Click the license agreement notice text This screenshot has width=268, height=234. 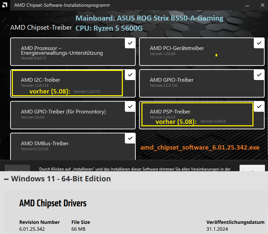(135, 169)
